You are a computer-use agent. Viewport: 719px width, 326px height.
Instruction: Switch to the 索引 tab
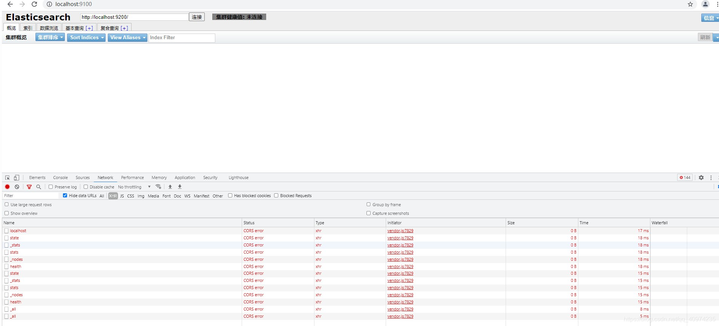tap(28, 28)
